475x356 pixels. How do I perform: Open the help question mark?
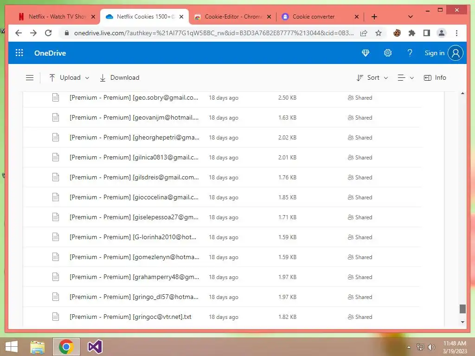coord(410,53)
